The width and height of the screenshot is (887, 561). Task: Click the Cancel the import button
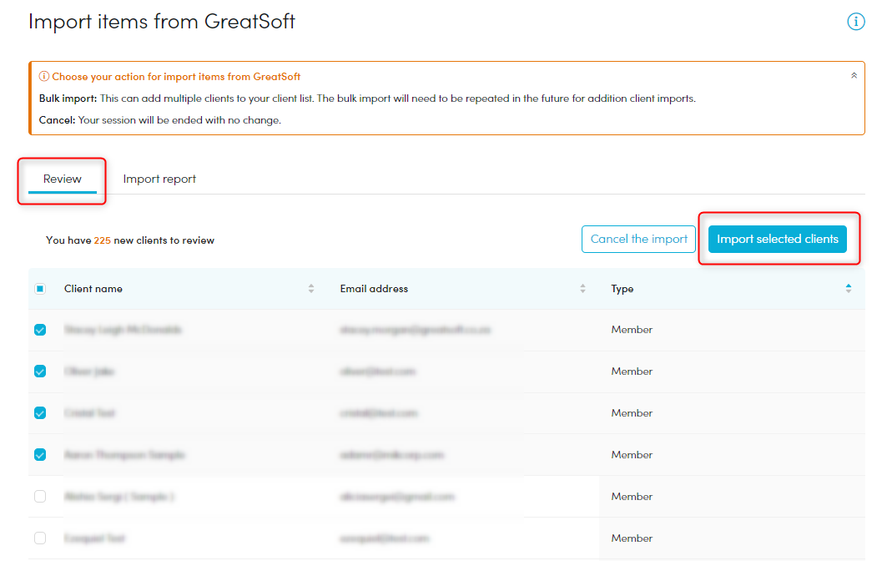(x=638, y=239)
